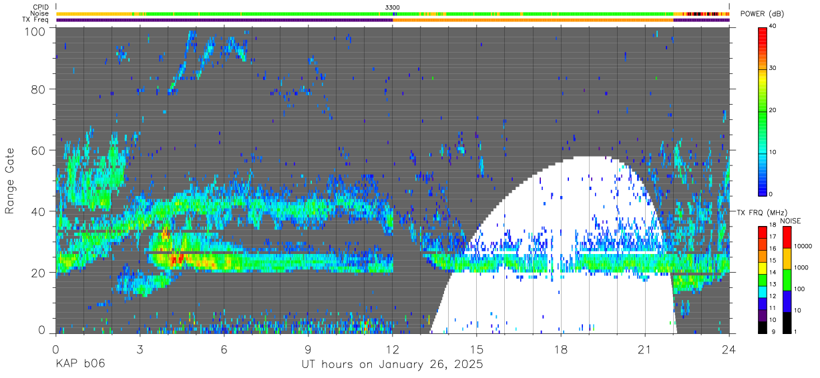Viewport: 820px width, 378px height.
Task: Click the KAP b06 radar label
Action: (x=80, y=365)
